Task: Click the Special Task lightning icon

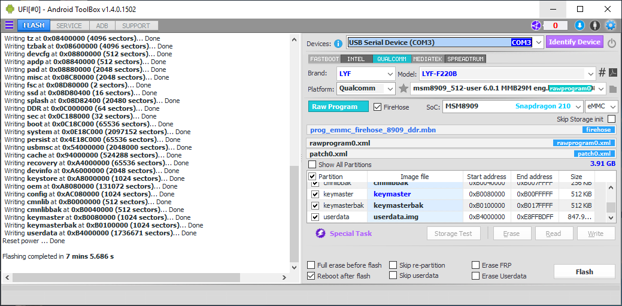Action: click(320, 234)
